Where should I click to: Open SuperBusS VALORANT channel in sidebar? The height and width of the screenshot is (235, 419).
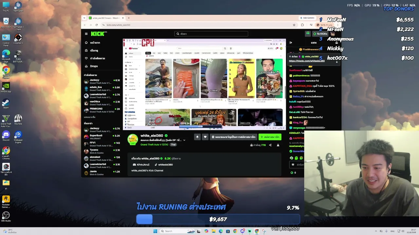click(x=102, y=137)
